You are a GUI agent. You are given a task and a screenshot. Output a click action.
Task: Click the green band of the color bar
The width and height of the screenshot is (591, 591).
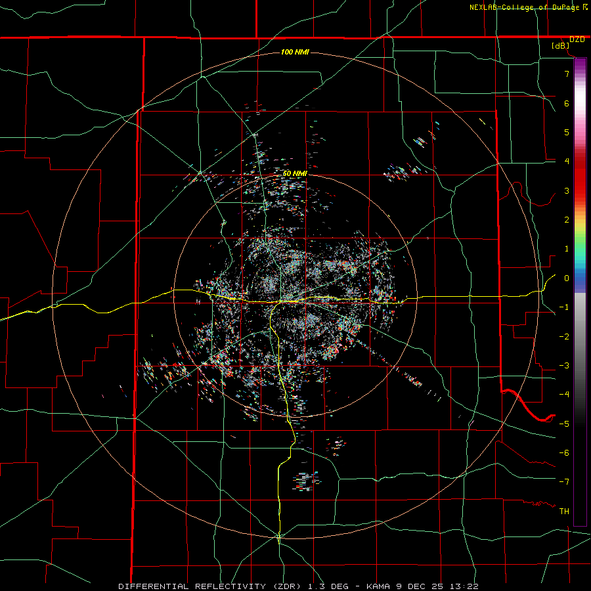(580, 241)
